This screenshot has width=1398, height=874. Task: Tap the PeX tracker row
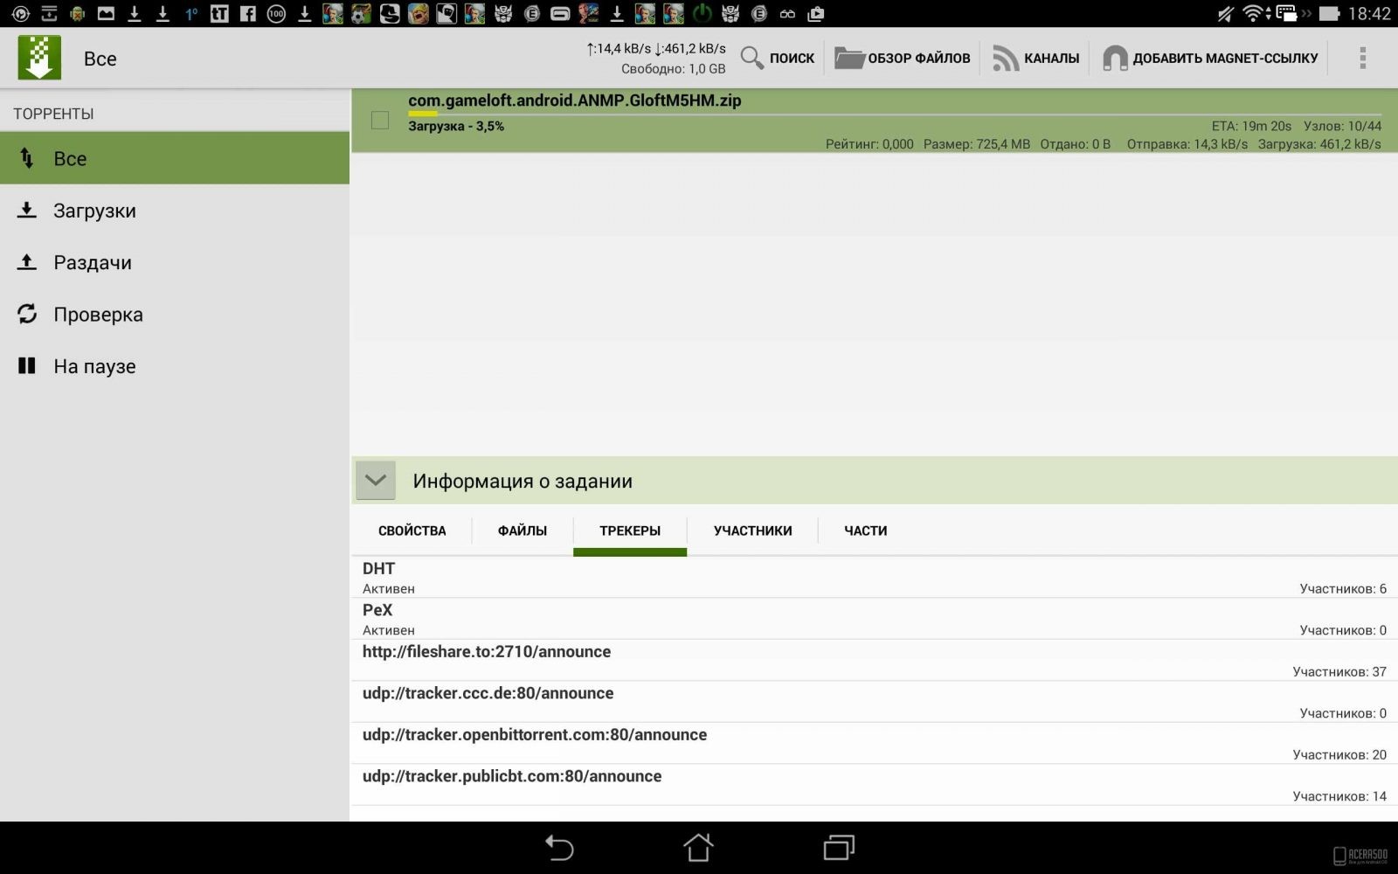point(874,619)
